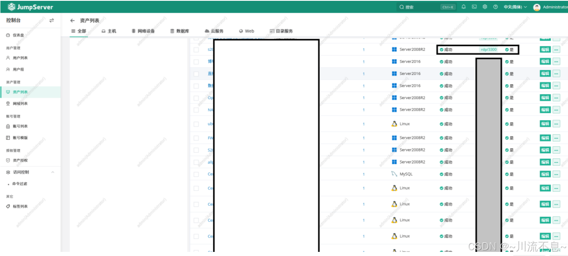
Task: Open more menu for FW Server2008R2 row
Action: click(x=556, y=138)
